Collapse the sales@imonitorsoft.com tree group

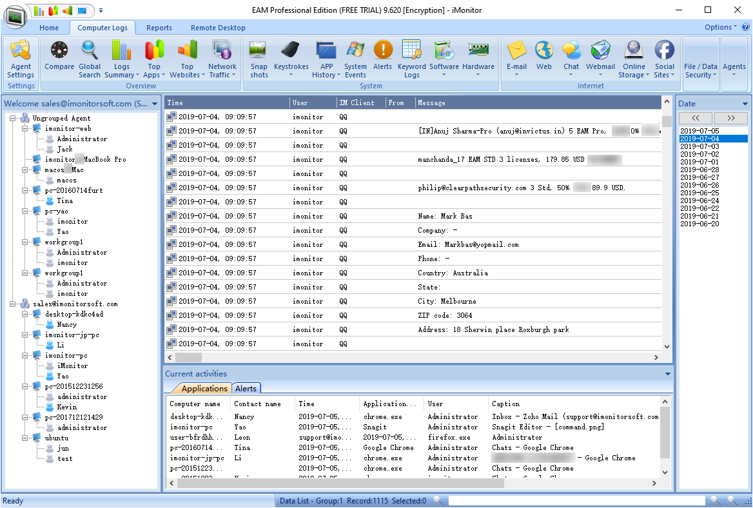point(13,304)
